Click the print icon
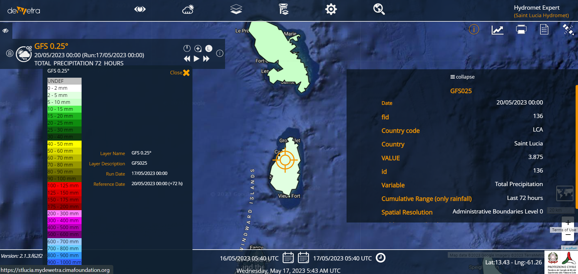578x274 pixels. (x=521, y=30)
